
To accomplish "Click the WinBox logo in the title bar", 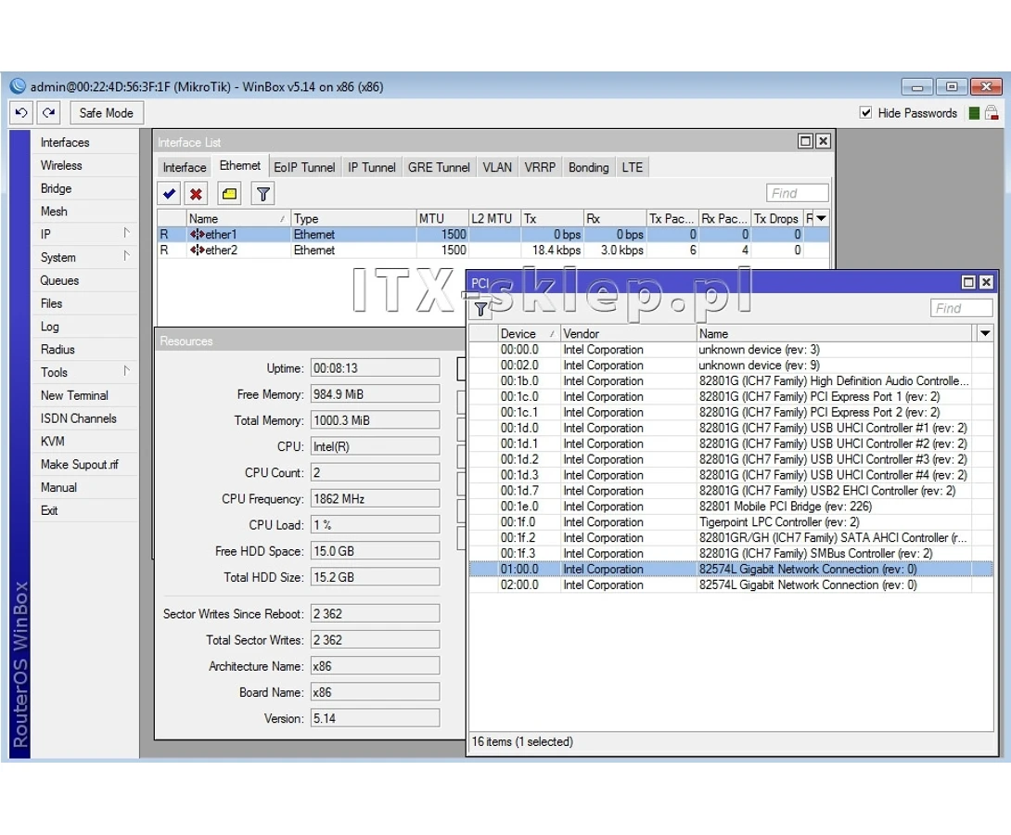I will coord(18,86).
